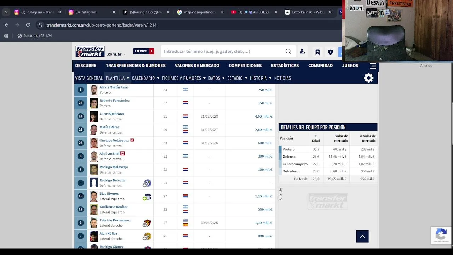Open Competiciones menu
This screenshot has height=255, width=453.
pyautogui.click(x=245, y=66)
